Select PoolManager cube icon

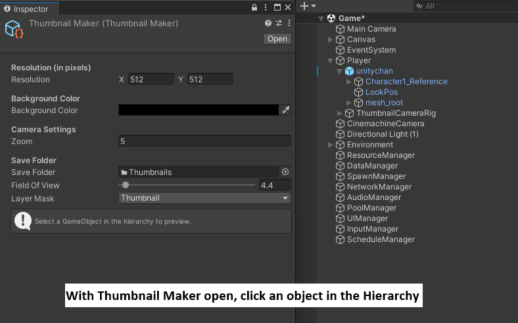pyautogui.click(x=340, y=208)
